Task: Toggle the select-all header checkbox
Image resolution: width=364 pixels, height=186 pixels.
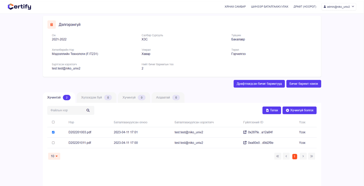Action: [53, 122]
